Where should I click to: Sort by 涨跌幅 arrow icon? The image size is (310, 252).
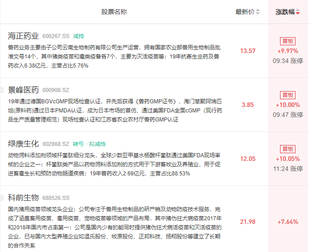point(298,12)
